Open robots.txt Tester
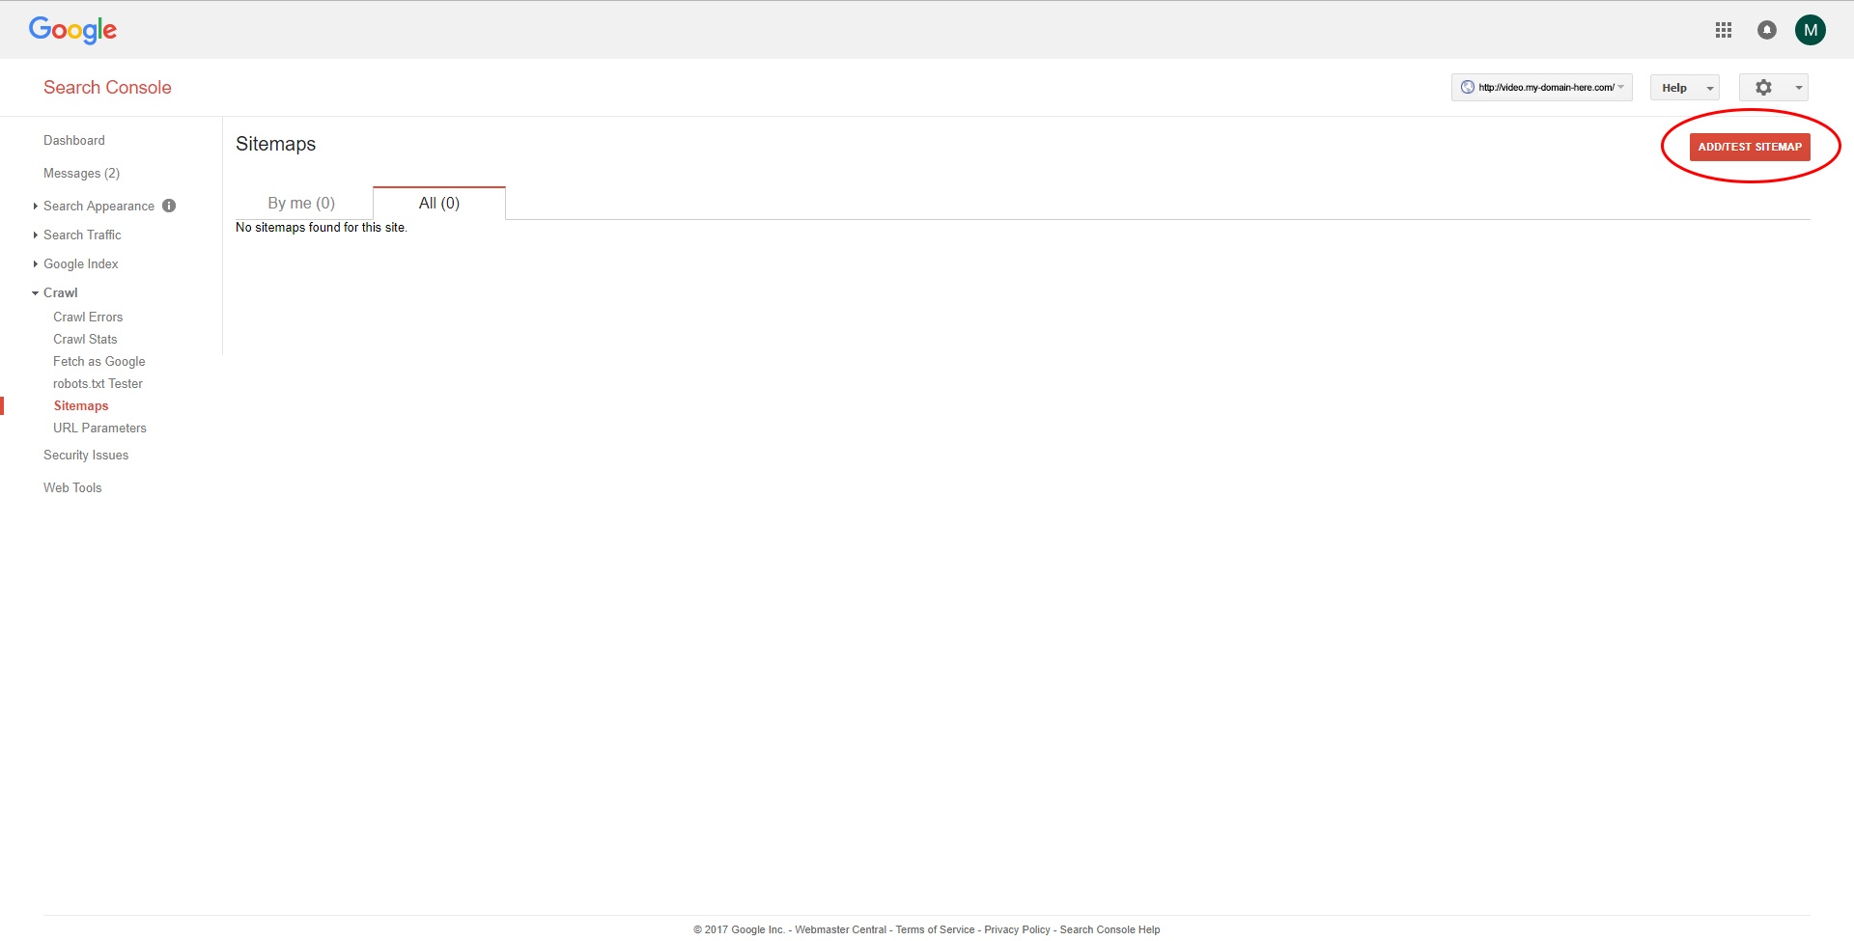 coord(98,384)
